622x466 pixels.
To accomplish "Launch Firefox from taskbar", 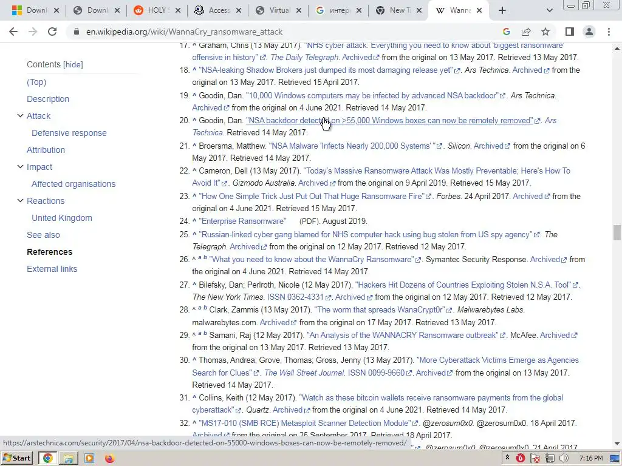I will coord(109,458).
